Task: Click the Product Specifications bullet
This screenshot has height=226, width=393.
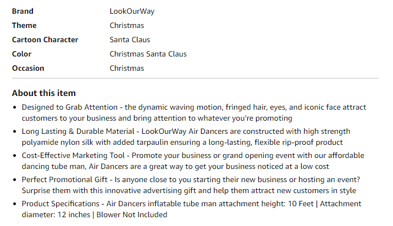Action: click(191, 209)
